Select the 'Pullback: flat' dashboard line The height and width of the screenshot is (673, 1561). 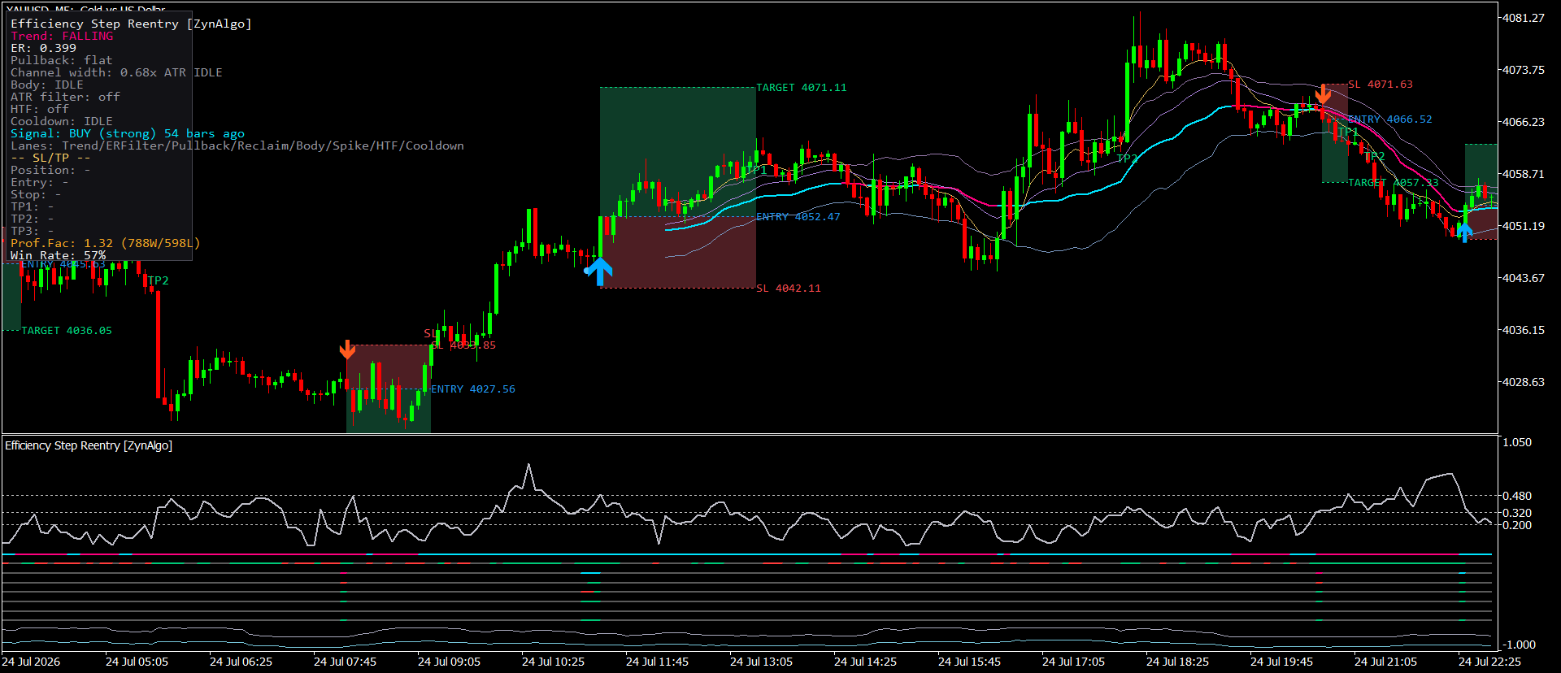pos(62,61)
